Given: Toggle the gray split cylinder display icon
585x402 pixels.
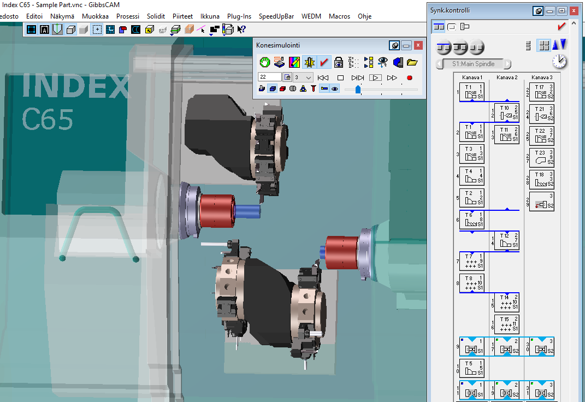Looking at the screenshot, I should 293,88.
